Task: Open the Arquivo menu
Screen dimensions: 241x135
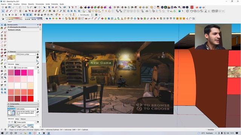Action: point(3,4)
